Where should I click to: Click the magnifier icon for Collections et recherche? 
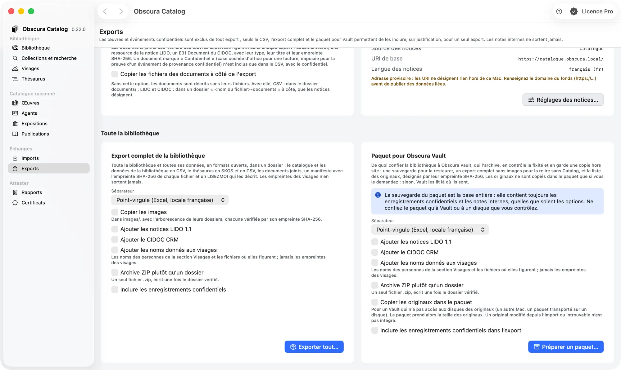(x=15, y=58)
